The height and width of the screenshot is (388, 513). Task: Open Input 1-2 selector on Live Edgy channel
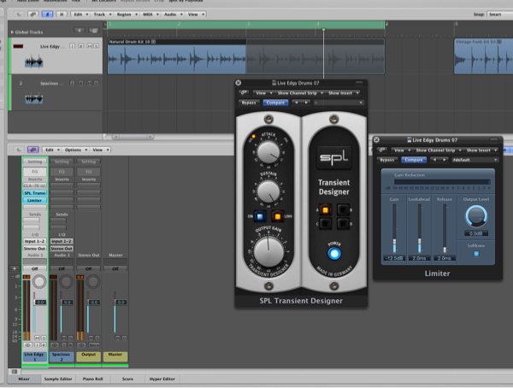click(35, 241)
